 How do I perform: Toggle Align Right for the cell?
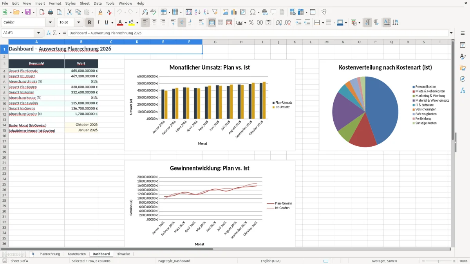click(x=163, y=23)
